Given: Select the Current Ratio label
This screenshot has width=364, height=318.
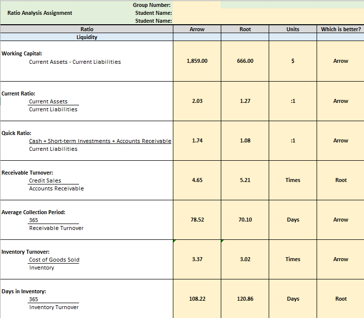Looking at the screenshot, I should click(18, 93).
